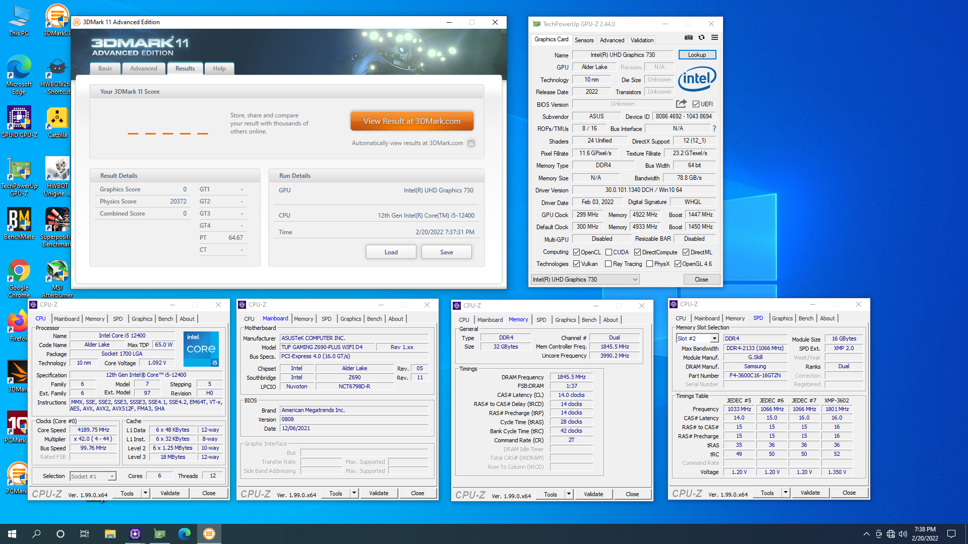Image resolution: width=968 pixels, height=544 pixels.
Task: Click Load button in Run Details
Action: click(x=391, y=252)
